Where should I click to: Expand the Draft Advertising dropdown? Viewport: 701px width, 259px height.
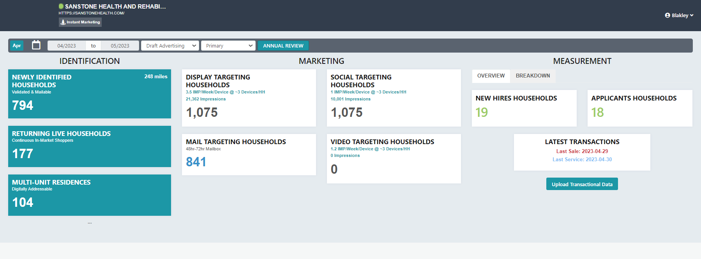(x=170, y=46)
